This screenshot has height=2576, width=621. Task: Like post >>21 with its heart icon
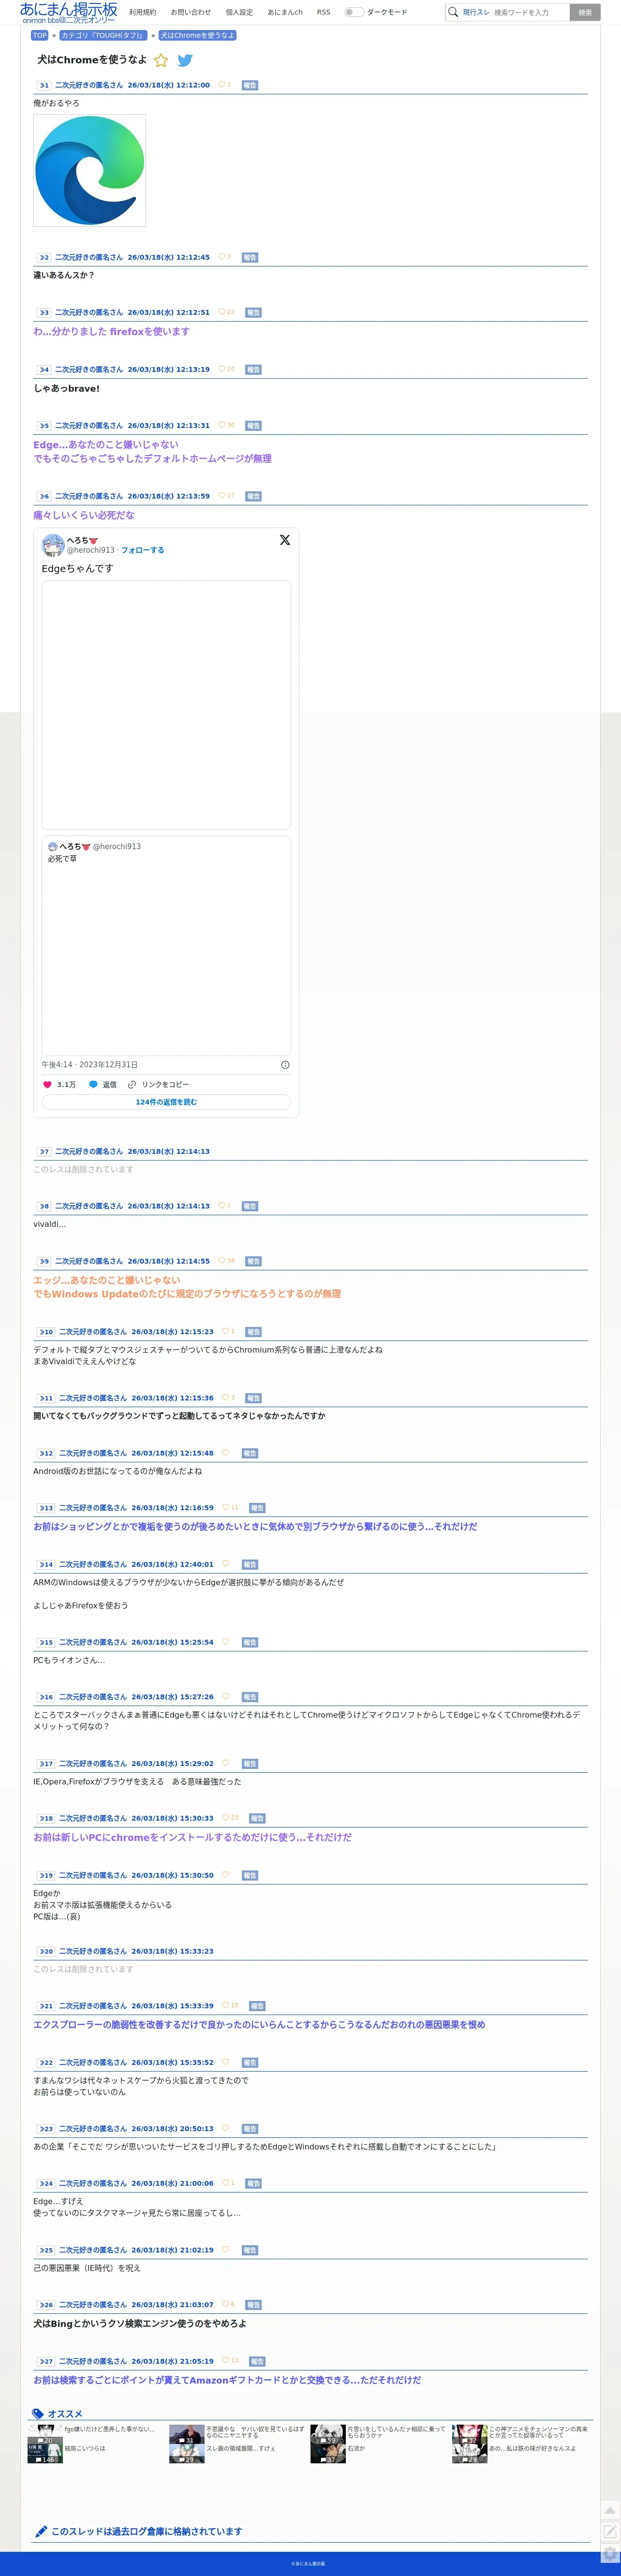pos(226,2006)
